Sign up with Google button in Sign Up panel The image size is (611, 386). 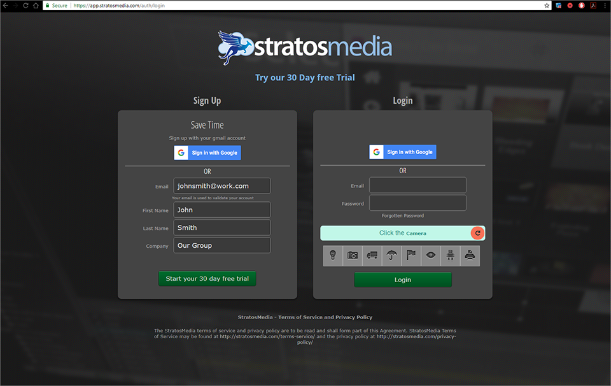207,153
